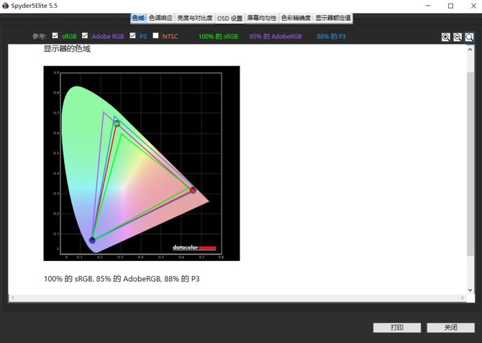Click the rightmost magnifier reset-zoom icon
The width and height of the screenshot is (482, 343).
click(469, 37)
